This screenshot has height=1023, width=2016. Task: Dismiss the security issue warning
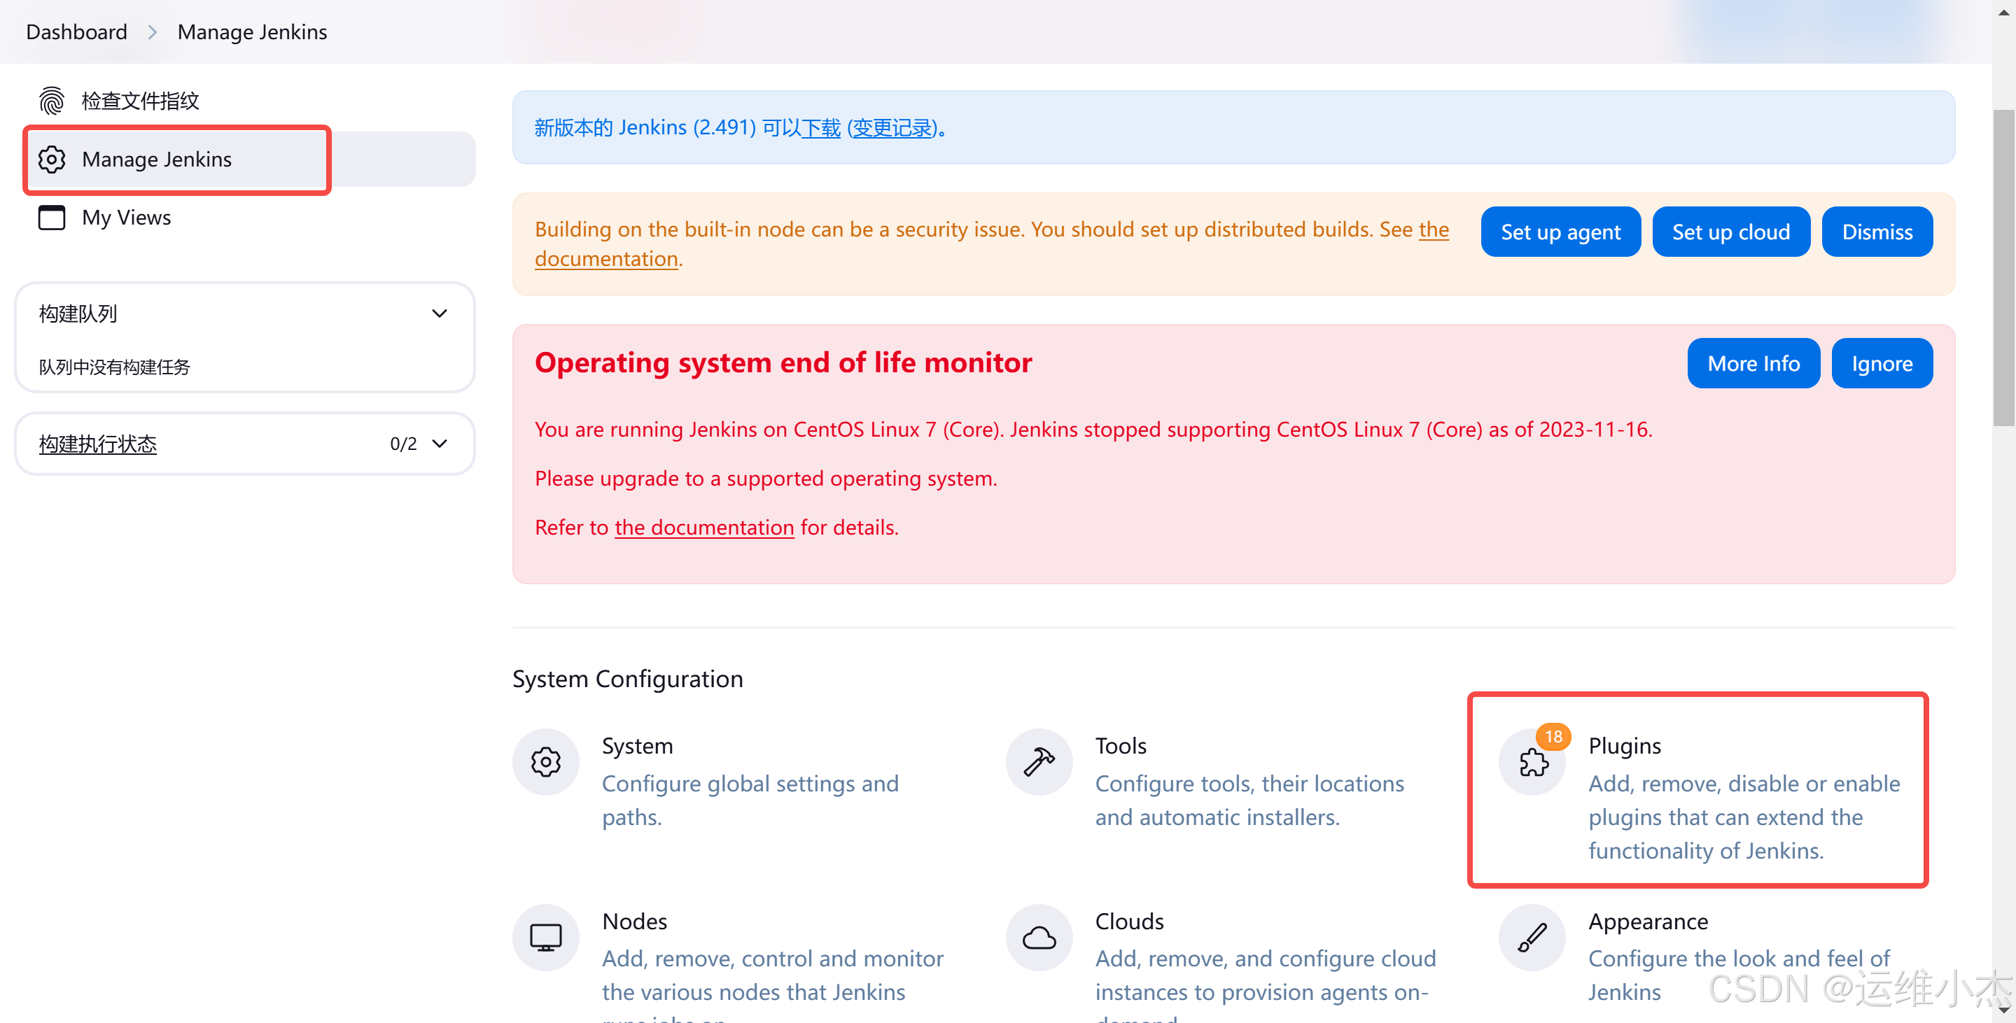tap(1876, 232)
